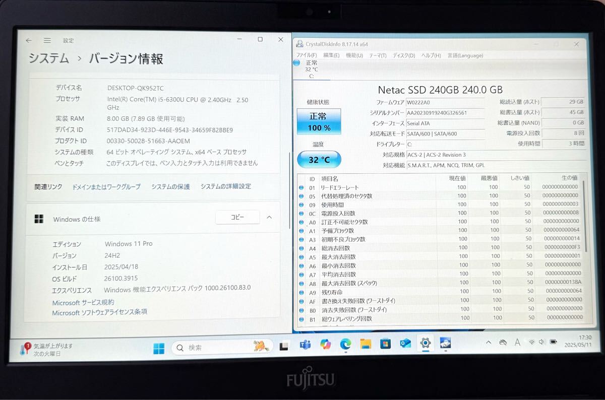Click the OneDrive cloud icon in system tray
The image size is (605, 400).
pos(503,343)
